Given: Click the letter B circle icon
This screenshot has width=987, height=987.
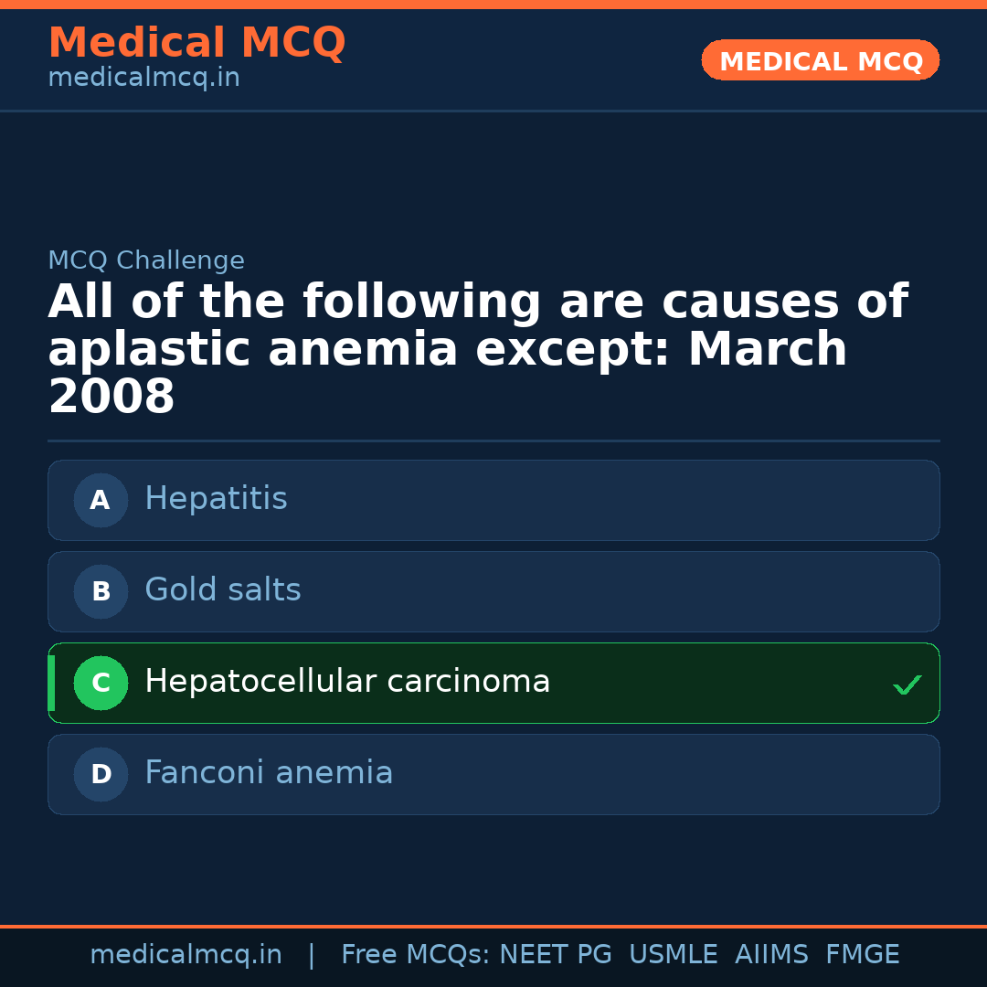Looking at the screenshot, I should pos(101,591).
